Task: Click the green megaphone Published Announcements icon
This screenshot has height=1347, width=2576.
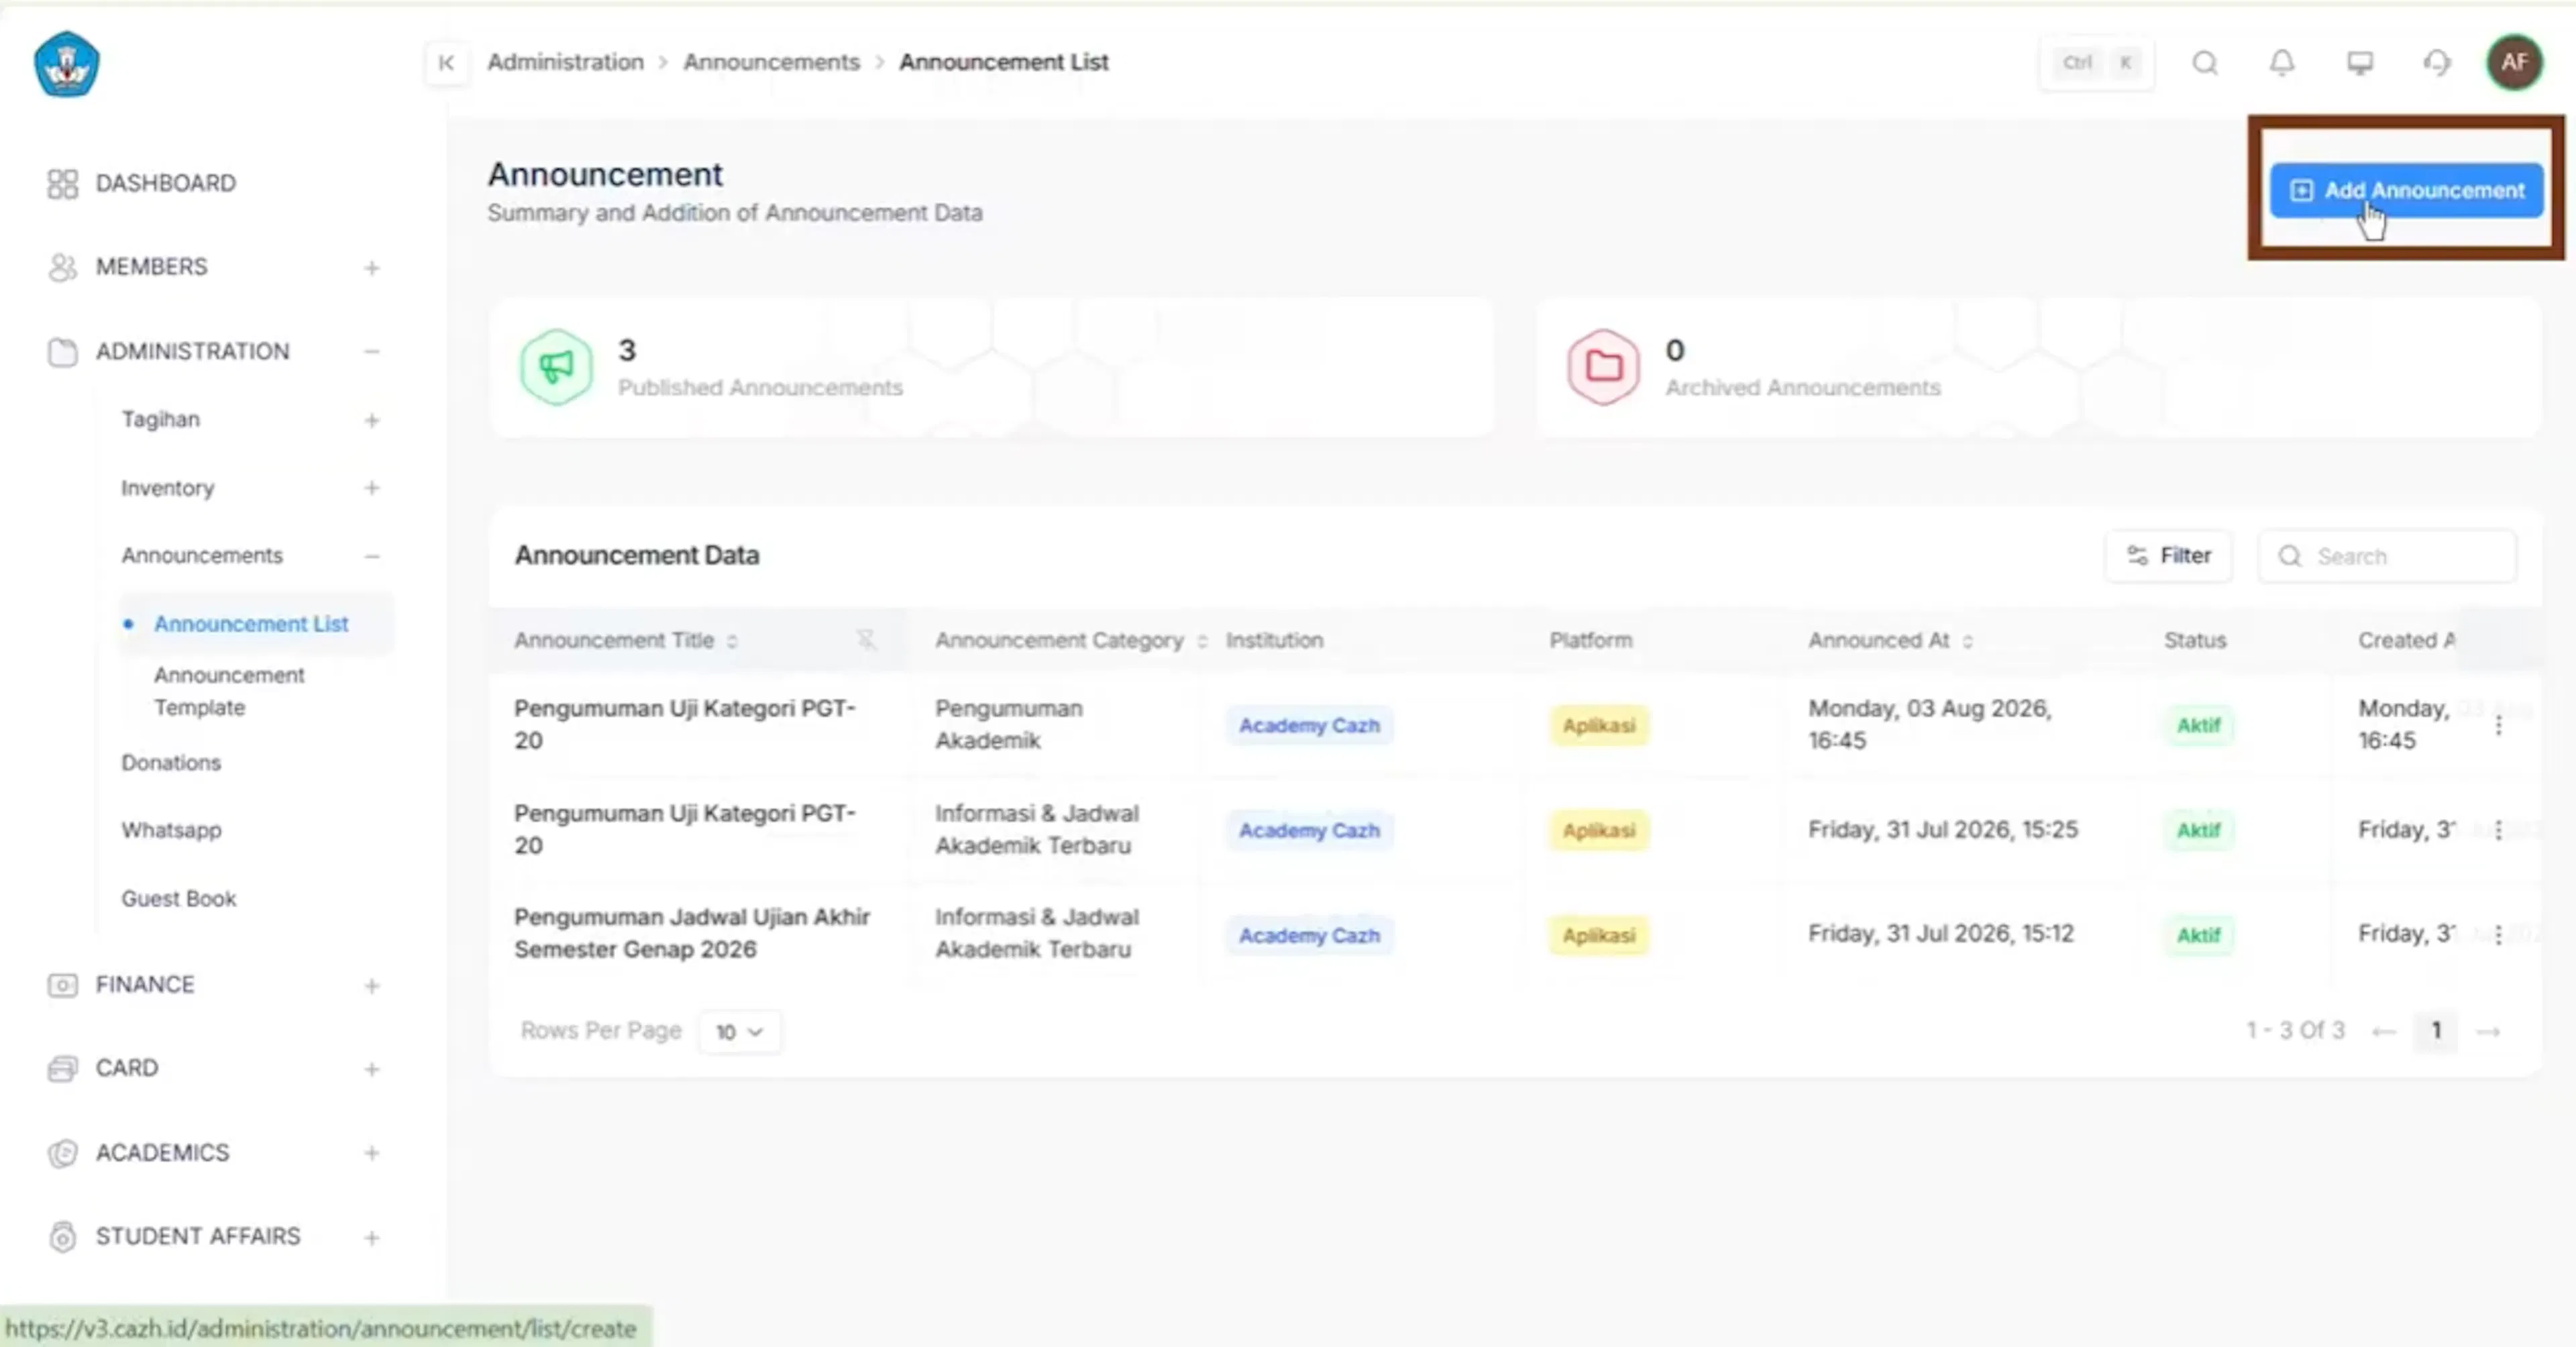Action: click(556, 367)
